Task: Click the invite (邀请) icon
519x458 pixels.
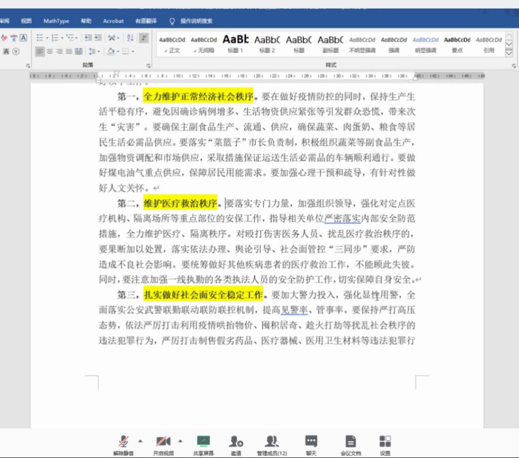Action: [x=236, y=444]
